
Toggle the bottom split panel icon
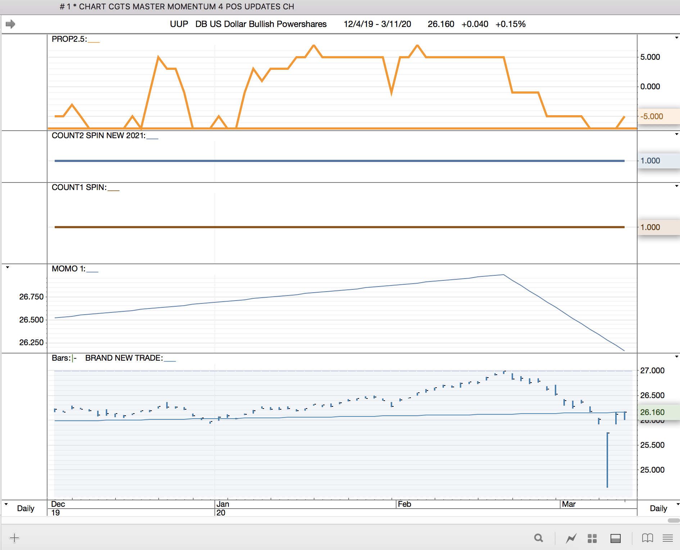(616, 538)
